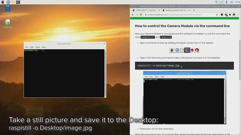Open Chromium's three-dot menu
The image size is (241, 135).
click(x=238, y=15)
